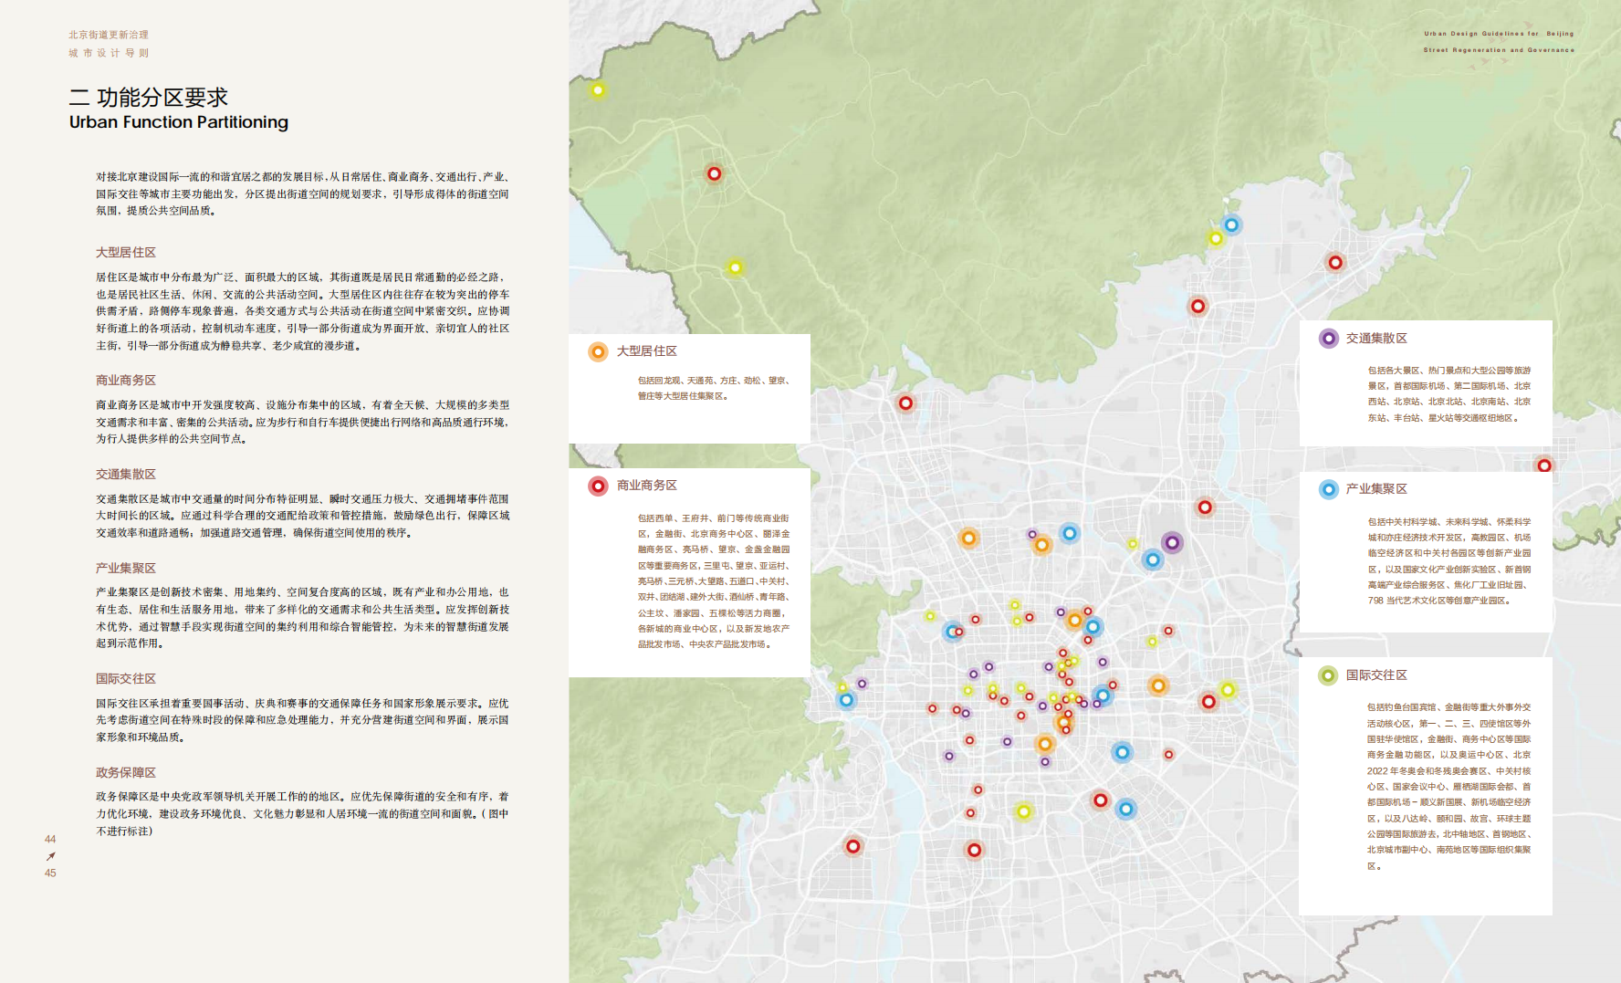Click the 城市设计导则 header text

pos(109,53)
